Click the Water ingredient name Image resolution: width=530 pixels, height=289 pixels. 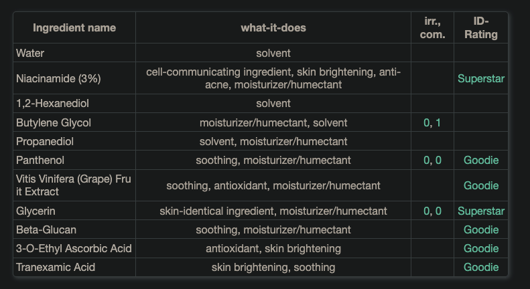tap(30, 53)
